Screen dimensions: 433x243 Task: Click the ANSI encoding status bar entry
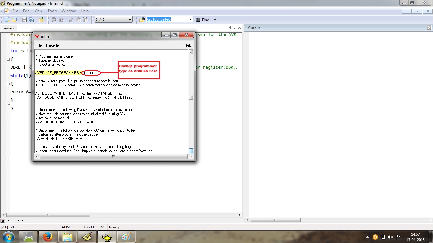point(66,227)
